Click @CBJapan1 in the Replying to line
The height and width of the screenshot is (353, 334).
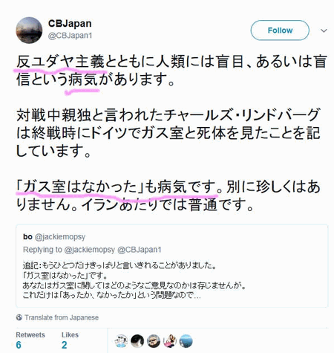[x=140, y=250]
